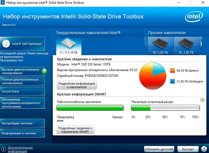Run Полное диагностическое сканирование
The height and width of the screenshot is (153, 209).
pyautogui.click(x=22, y=81)
